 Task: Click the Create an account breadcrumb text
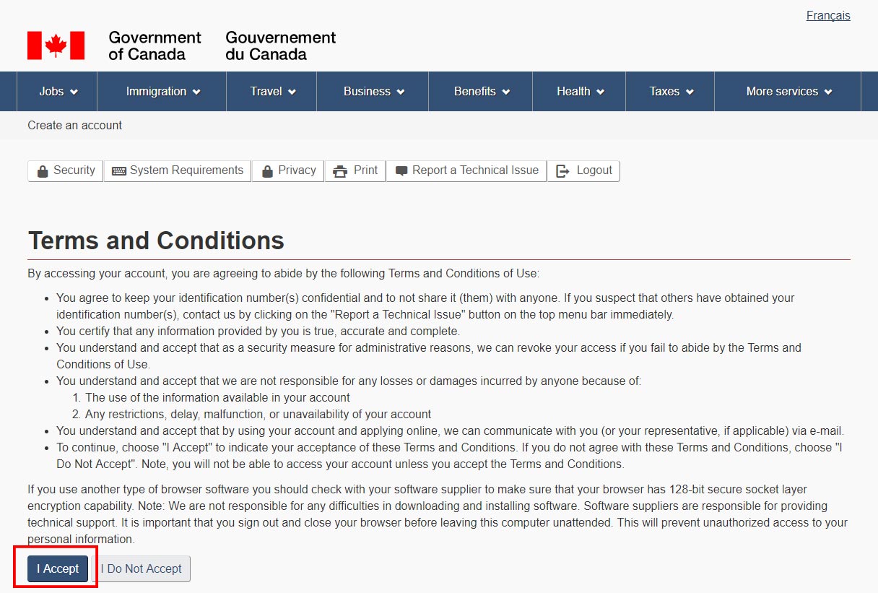click(x=74, y=126)
